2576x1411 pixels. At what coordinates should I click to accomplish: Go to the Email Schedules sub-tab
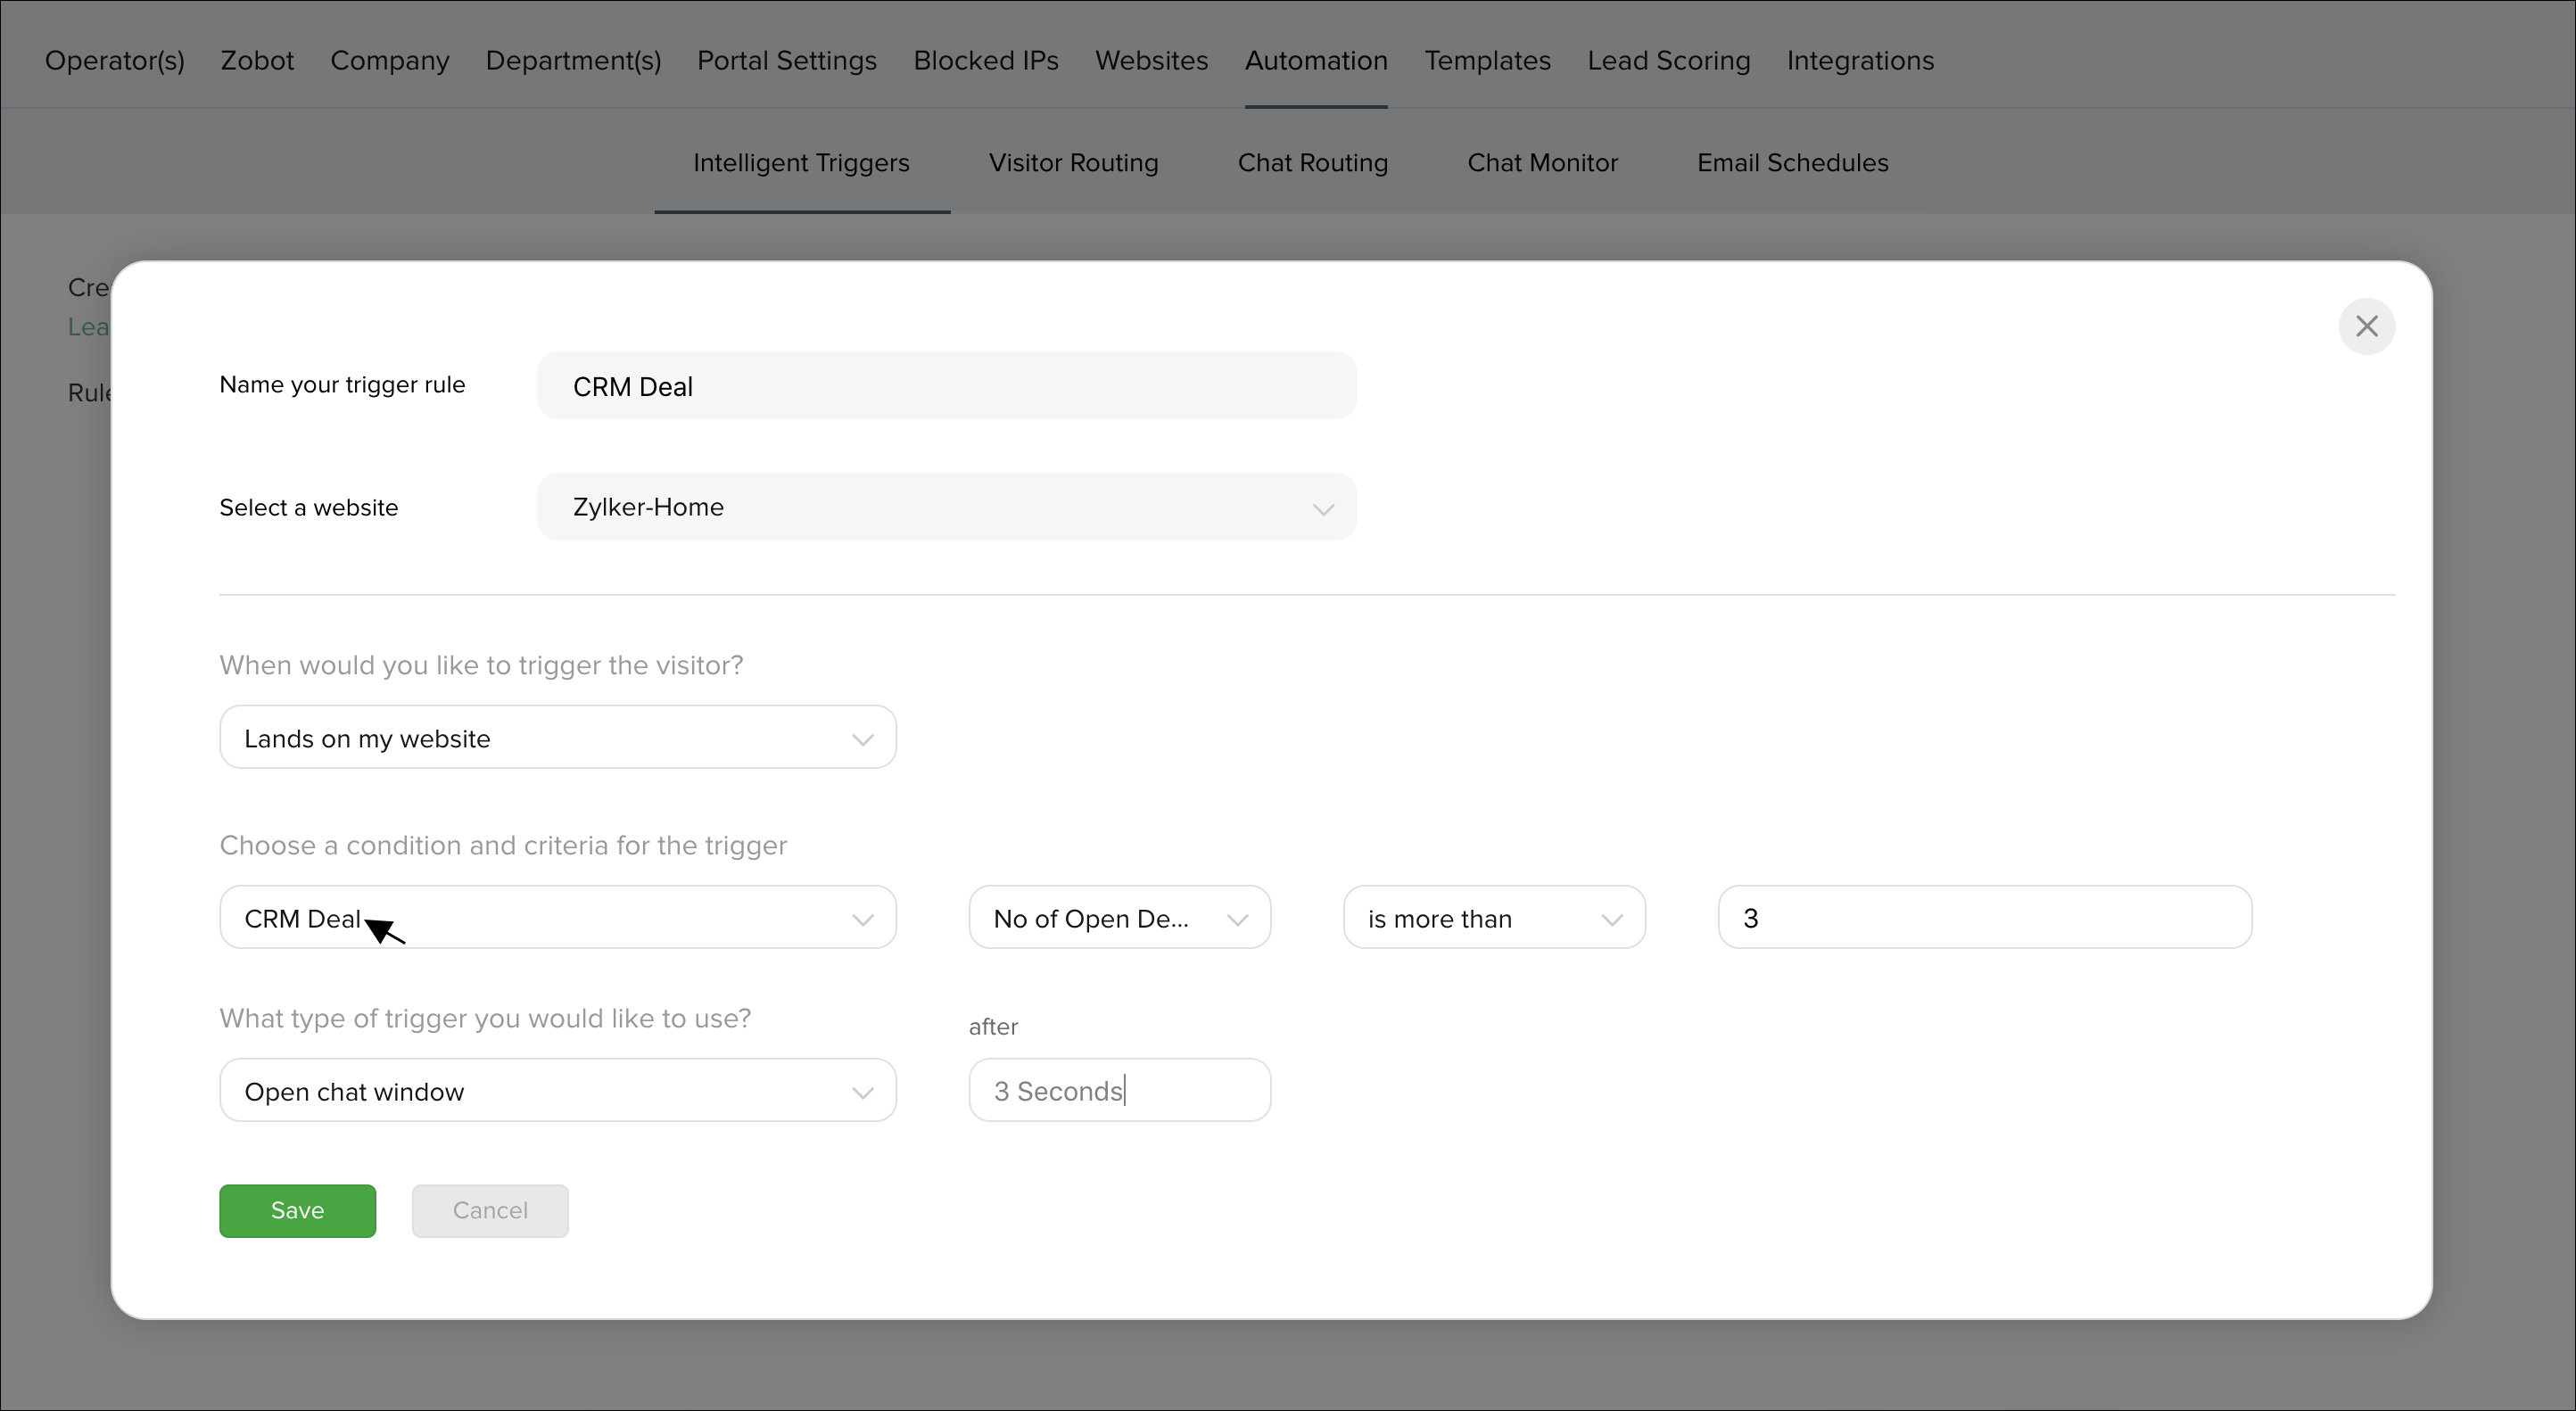(1793, 163)
